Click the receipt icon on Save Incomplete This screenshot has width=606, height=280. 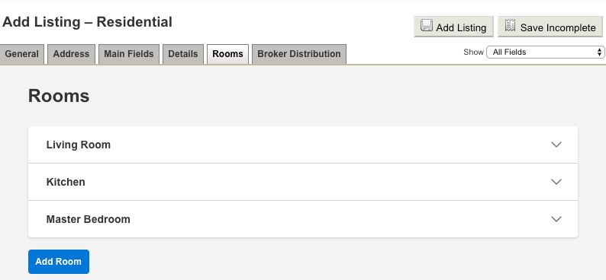pyautogui.click(x=510, y=25)
